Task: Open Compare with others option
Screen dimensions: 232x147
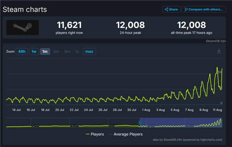Action: pos(204,9)
